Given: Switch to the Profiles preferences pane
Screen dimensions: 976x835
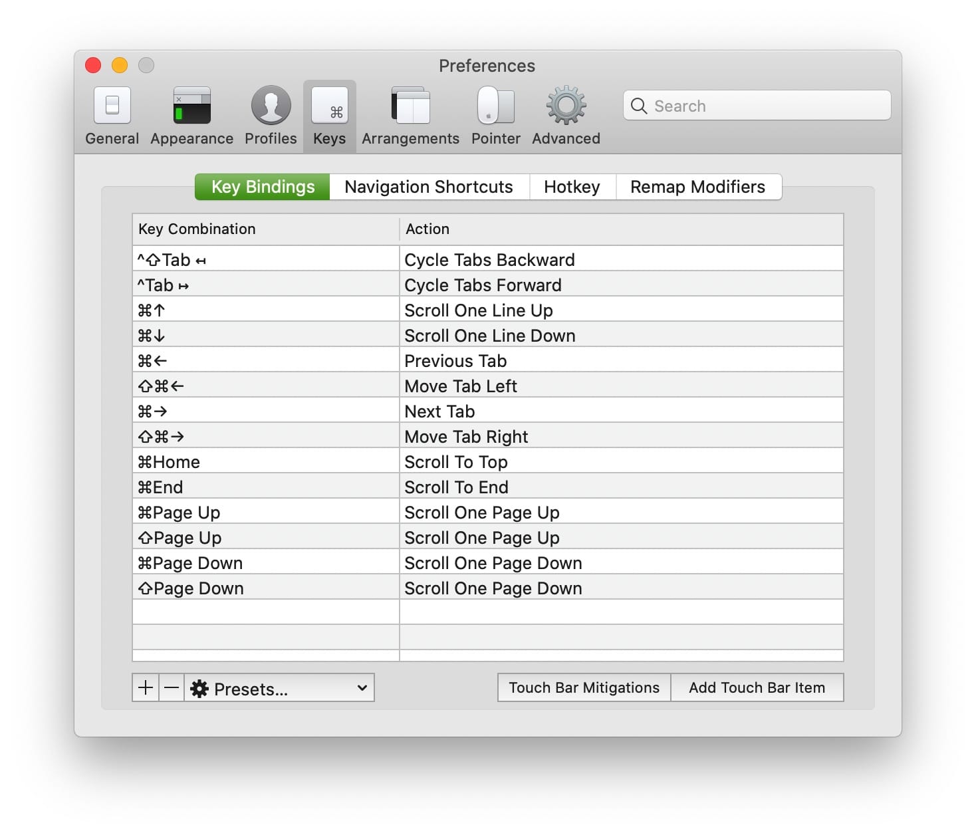Looking at the screenshot, I should coord(271,116).
